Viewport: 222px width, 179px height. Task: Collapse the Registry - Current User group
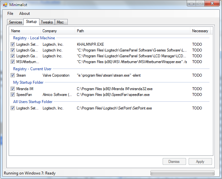tap(32, 69)
